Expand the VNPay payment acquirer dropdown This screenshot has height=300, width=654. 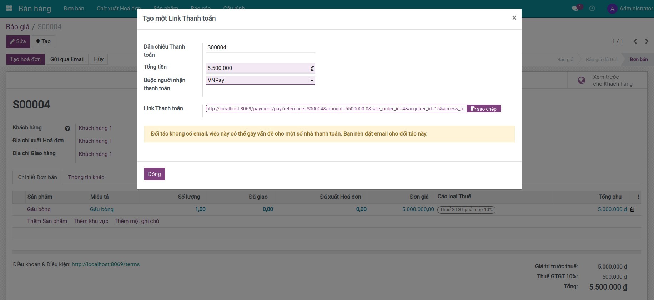[260, 80]
